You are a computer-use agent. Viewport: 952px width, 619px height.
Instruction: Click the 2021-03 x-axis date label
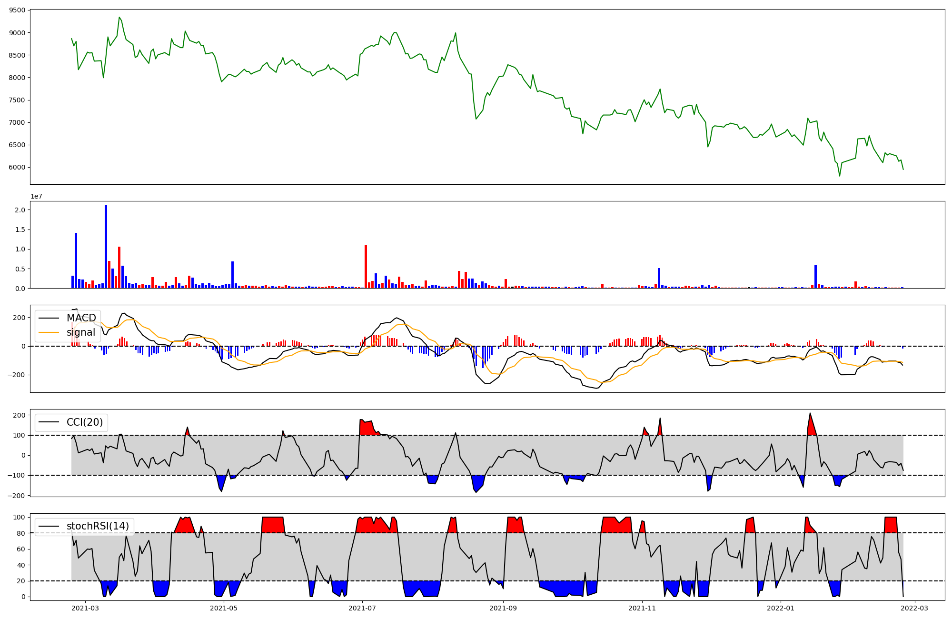(85, 608)
